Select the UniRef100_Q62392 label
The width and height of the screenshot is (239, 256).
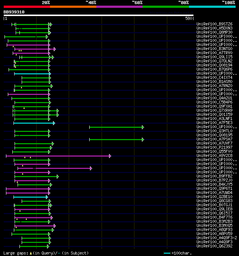tap(214, 246)
